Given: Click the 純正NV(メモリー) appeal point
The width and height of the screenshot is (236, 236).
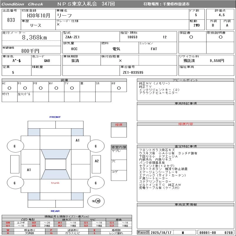Looking at the screenshot, I should coord(154,83).
